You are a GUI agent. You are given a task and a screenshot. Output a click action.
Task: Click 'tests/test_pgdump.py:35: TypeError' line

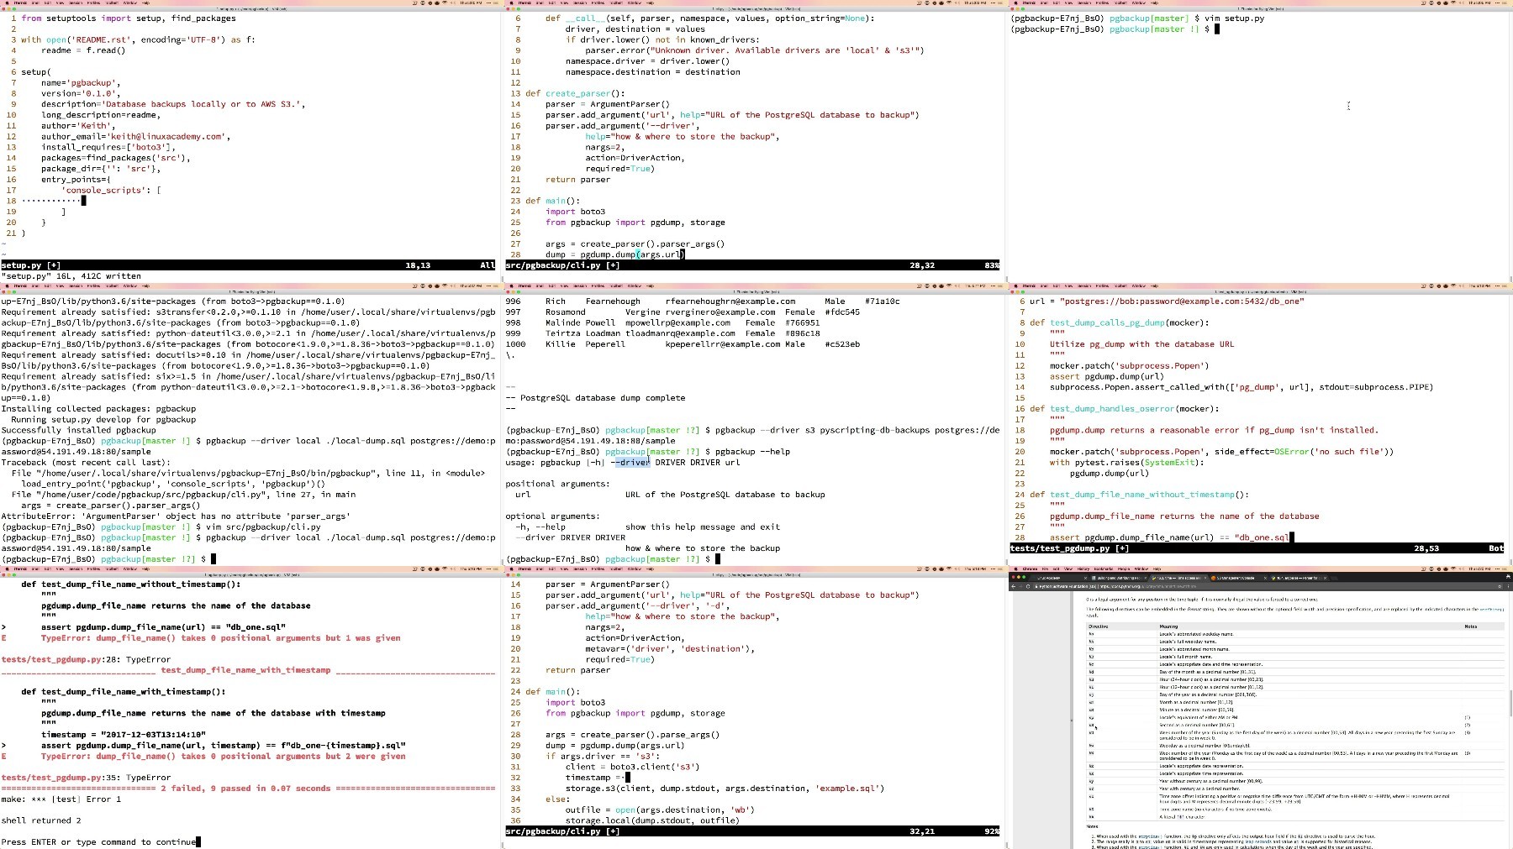coord(86,778)
